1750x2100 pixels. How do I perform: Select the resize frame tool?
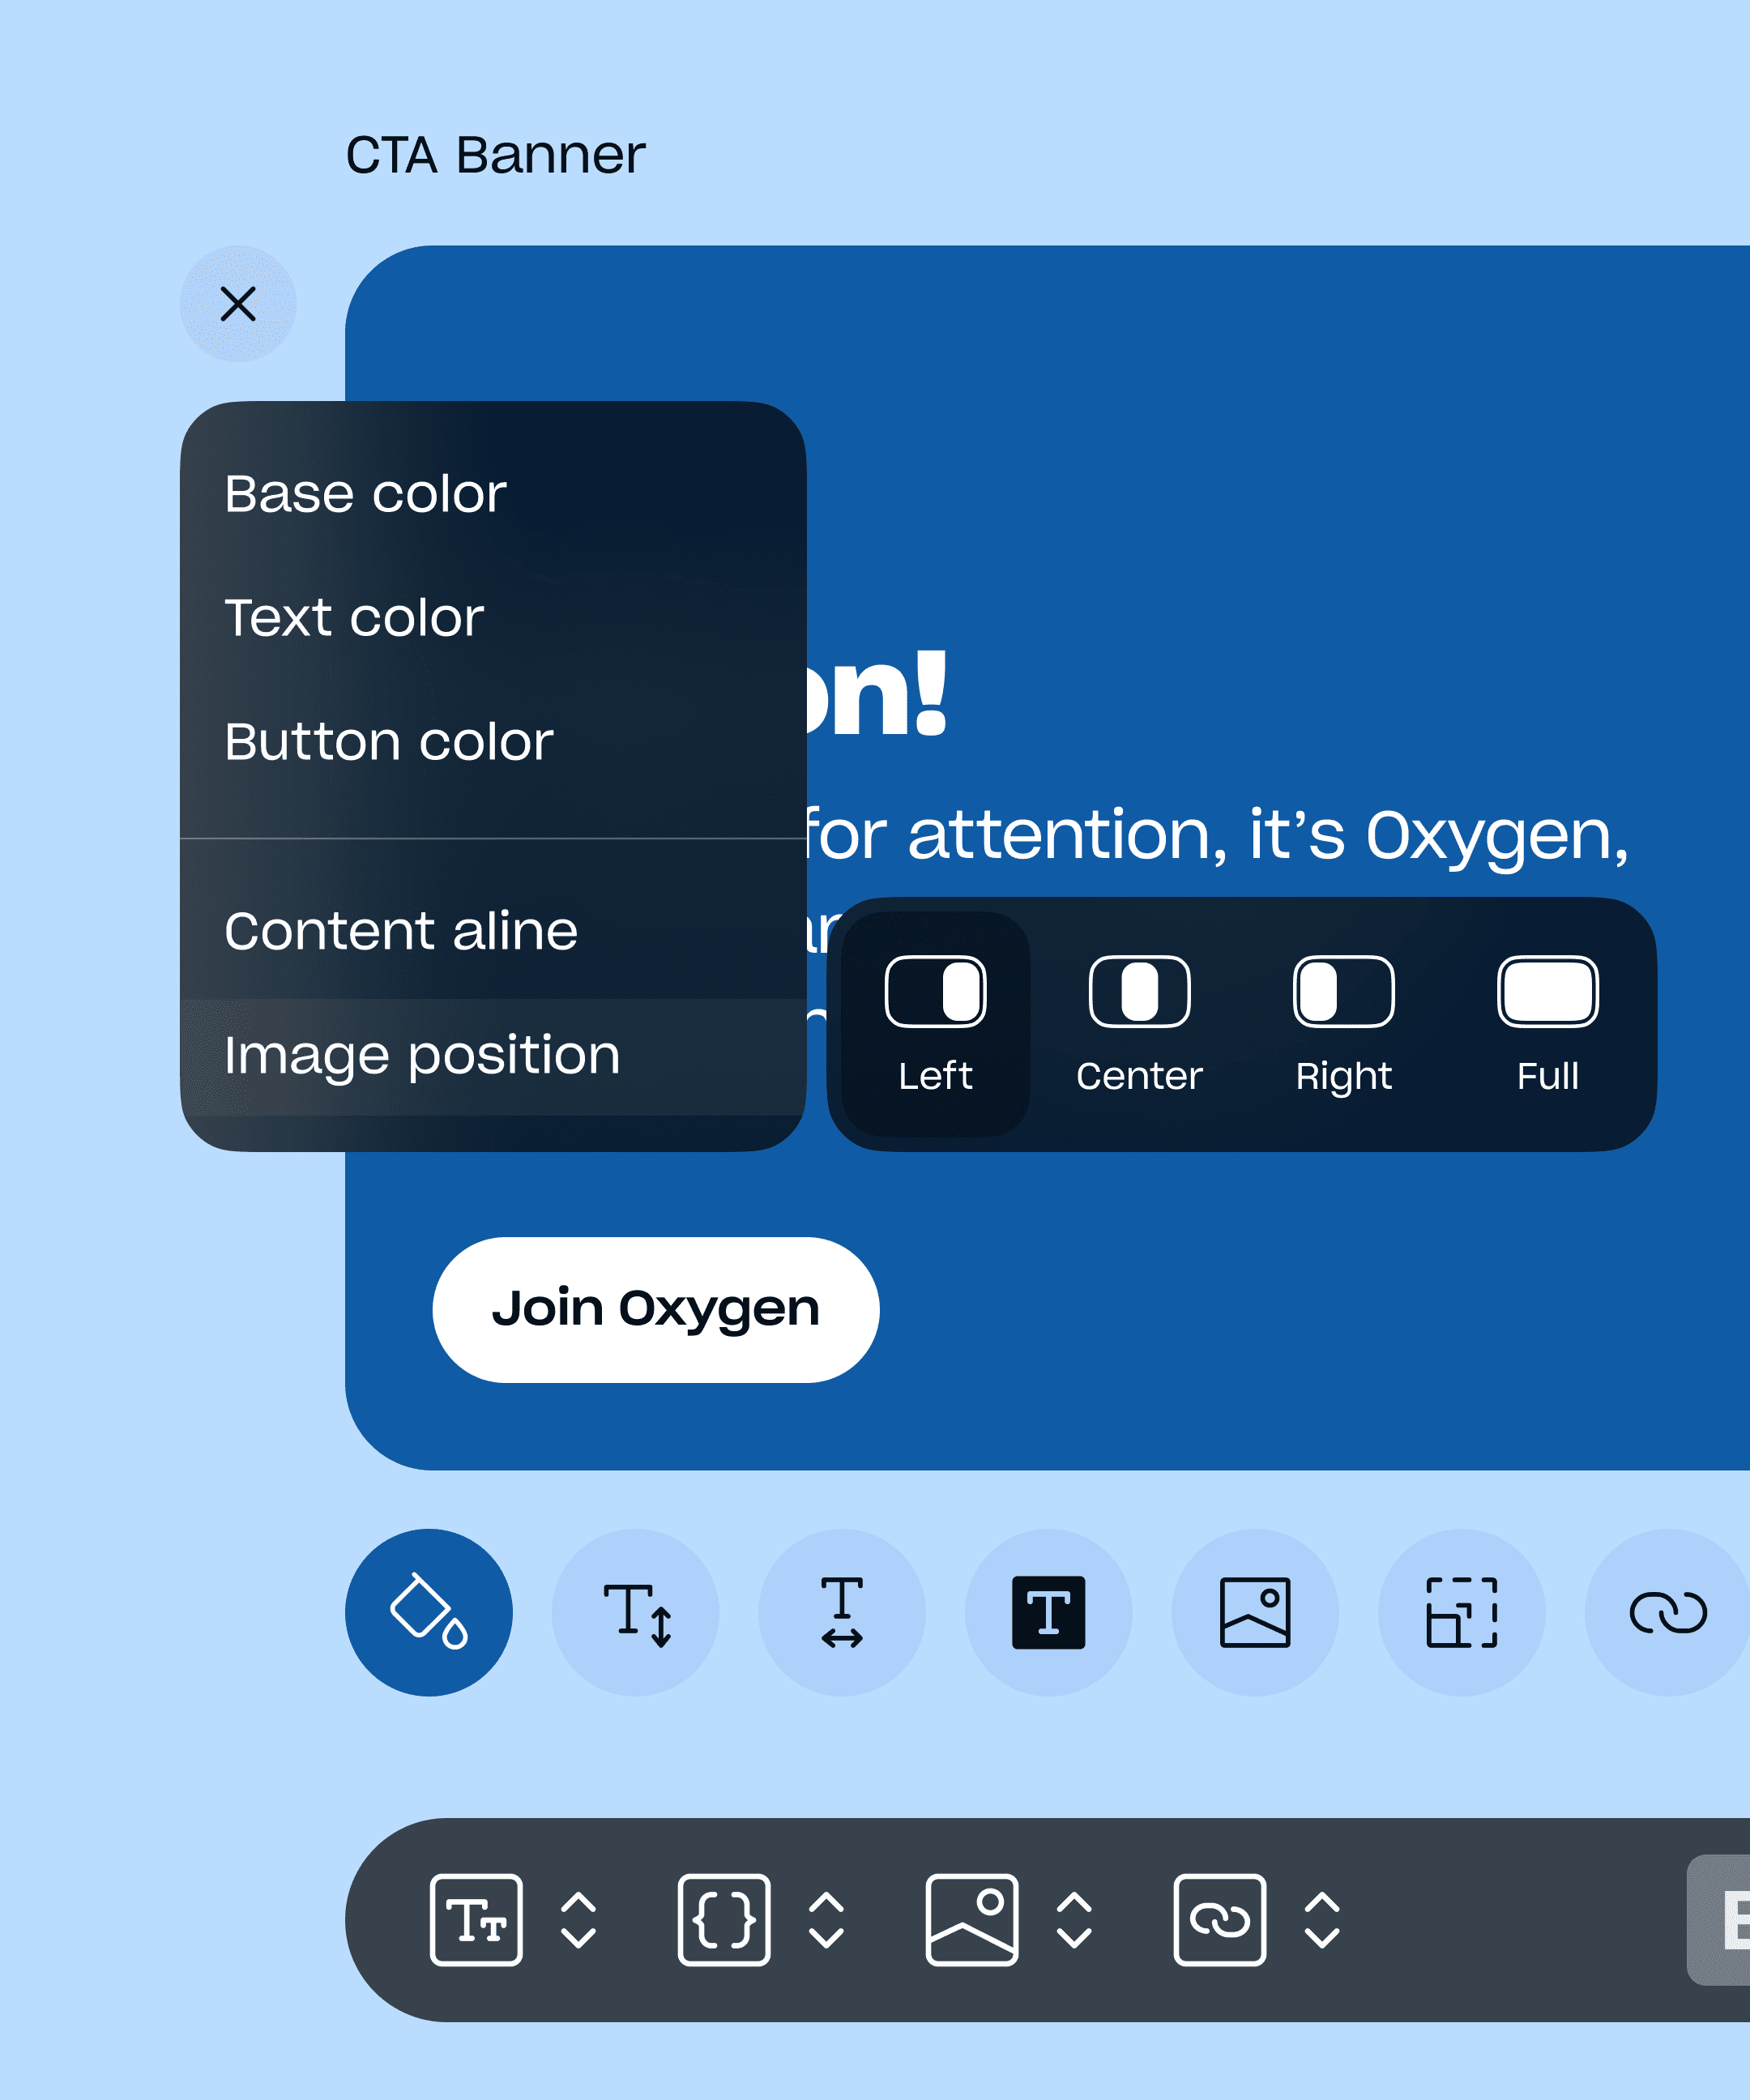[1461, 1612]
